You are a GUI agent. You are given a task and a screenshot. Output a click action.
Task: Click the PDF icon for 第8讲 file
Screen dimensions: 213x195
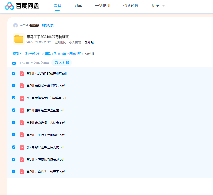point(22,160)
